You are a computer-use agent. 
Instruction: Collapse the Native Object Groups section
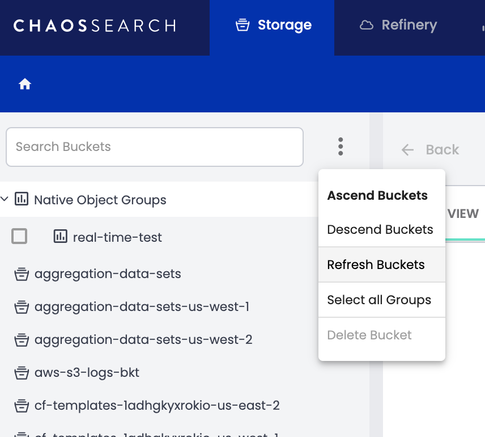[x=5, y=199]
